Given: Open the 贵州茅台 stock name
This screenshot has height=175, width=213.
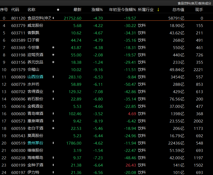Looking at the screenshot, I should click(35, 143).
